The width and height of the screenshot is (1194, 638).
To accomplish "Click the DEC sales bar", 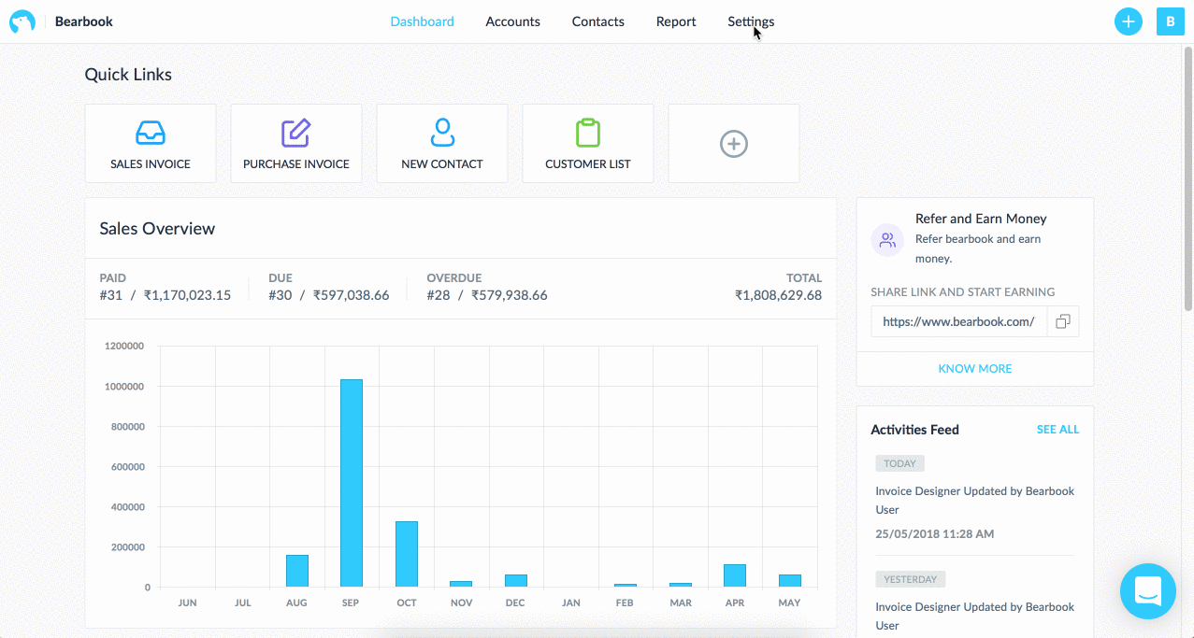I will pos(516,581).
